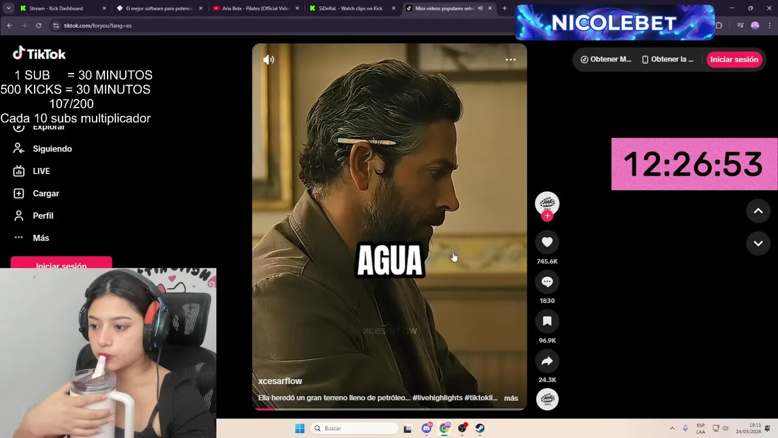Switch to the El mejor software tab
Viewport: 778px width, 438px height.
[x=159, y=9]
